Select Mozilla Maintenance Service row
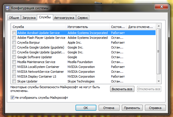Image resolution: width=173 pixels, height=117 pixels. pos(83,62)
